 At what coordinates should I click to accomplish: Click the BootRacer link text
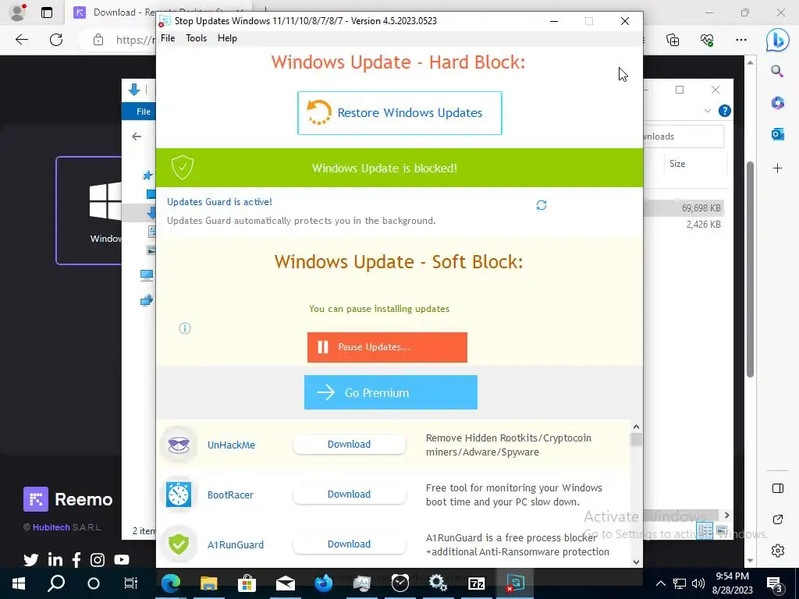[x=230, y=494]
